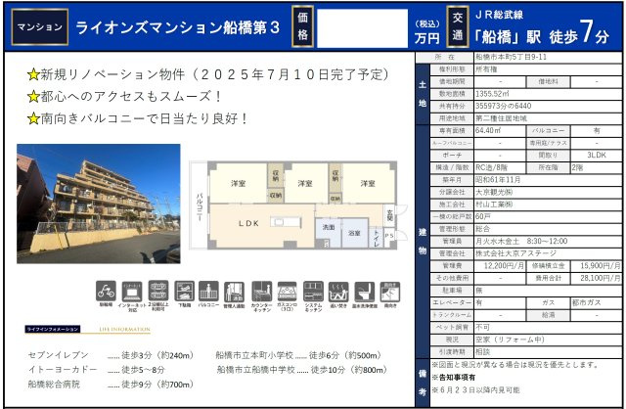Screen dimensions: 626x409
Task: Click the 玄関 label in floor plan
Action: [389, 215]
